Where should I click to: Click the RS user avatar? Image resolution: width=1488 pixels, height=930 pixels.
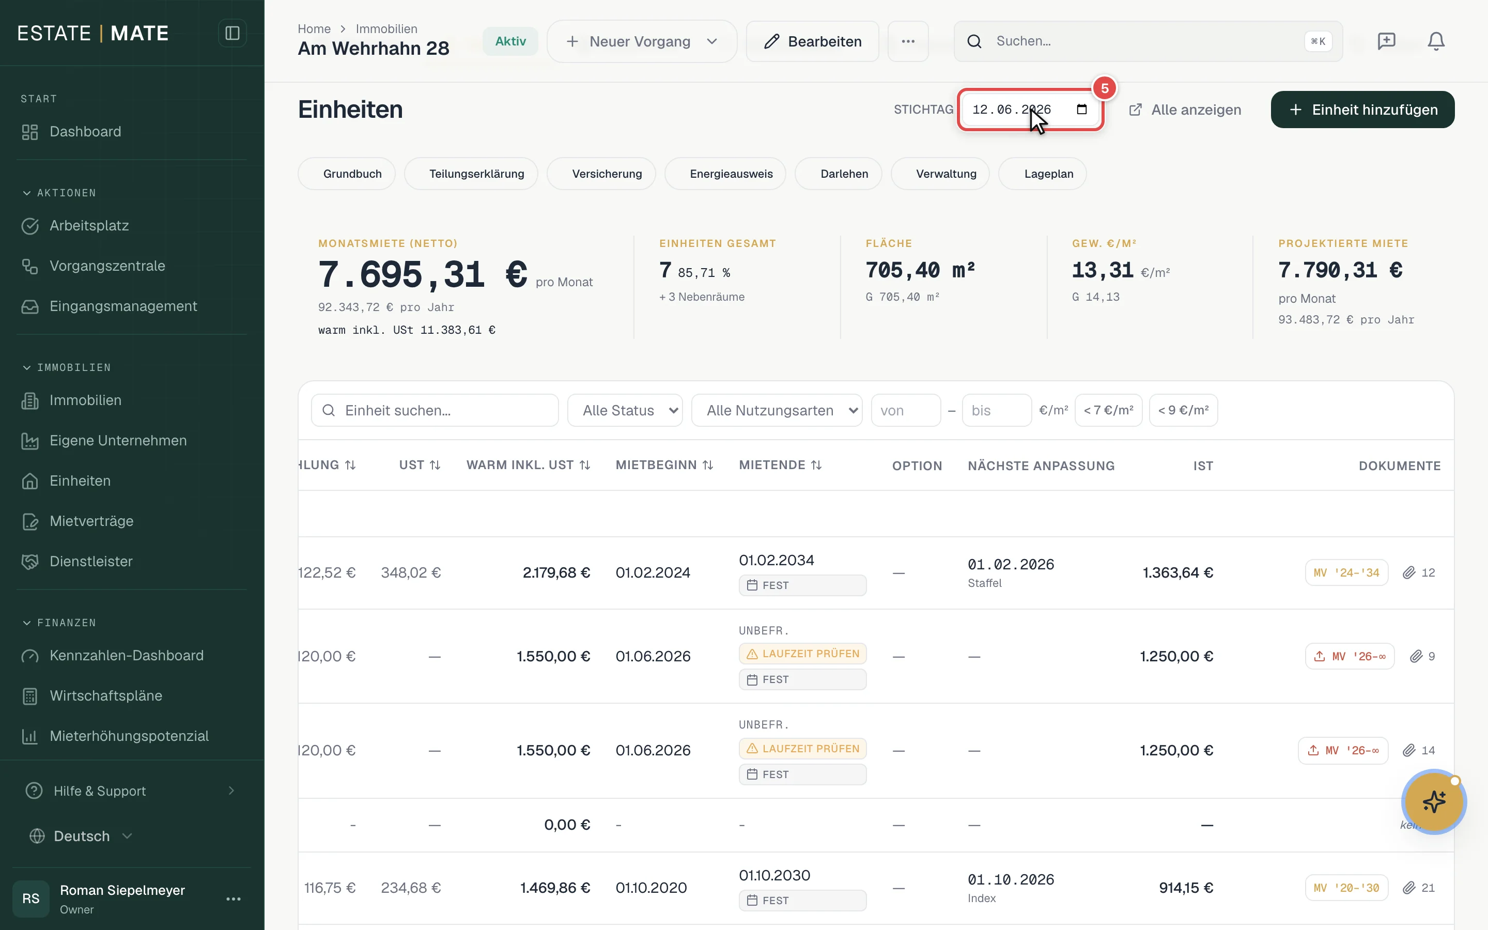tap(31, 898)
